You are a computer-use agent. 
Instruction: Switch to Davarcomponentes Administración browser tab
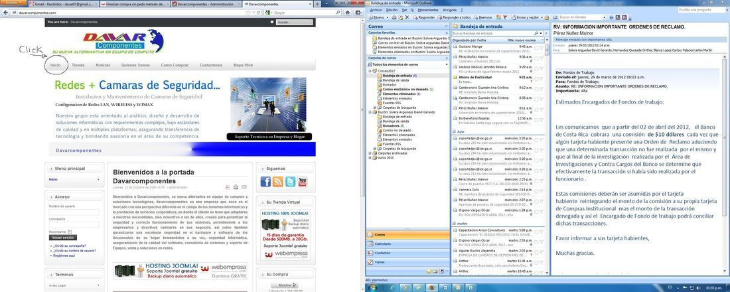pyautogui.click(x=205, y=4)
